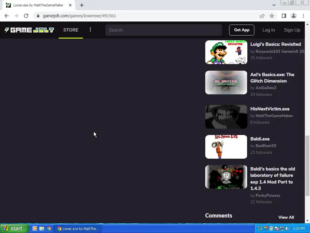Visit MattTheGameMaker developer profile

274,116
